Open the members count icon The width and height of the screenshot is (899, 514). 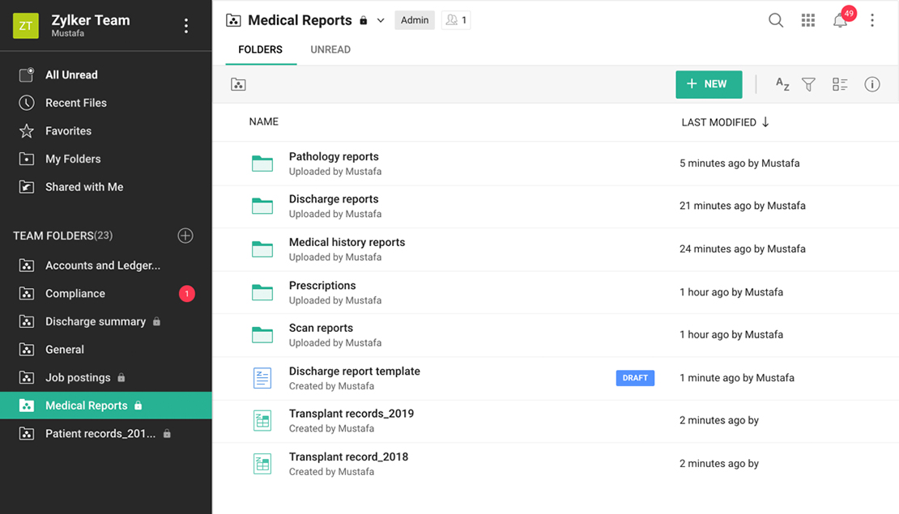point(455,20)
